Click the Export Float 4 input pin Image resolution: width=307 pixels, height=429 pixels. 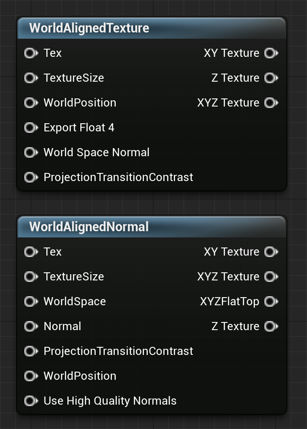(31, 128)
